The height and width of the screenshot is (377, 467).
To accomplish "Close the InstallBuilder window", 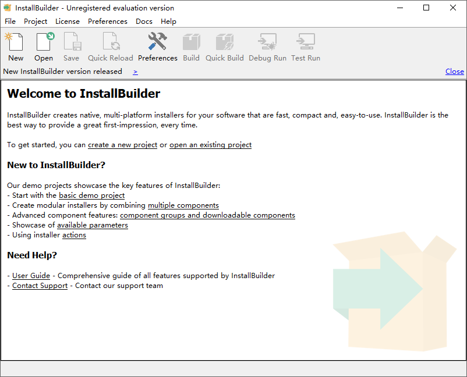I will click(452, 8).
